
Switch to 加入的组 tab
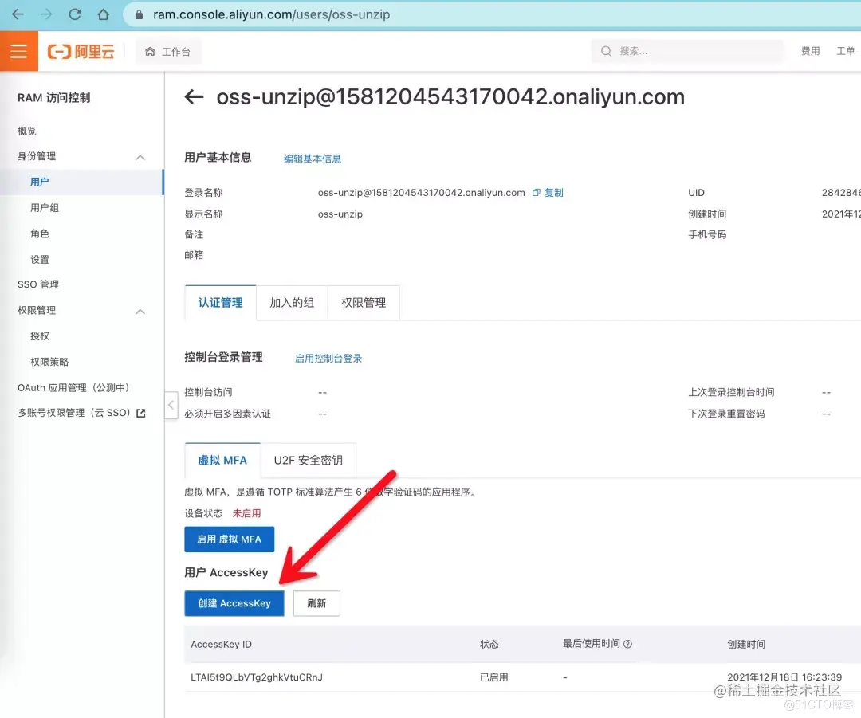coord(292,303)
